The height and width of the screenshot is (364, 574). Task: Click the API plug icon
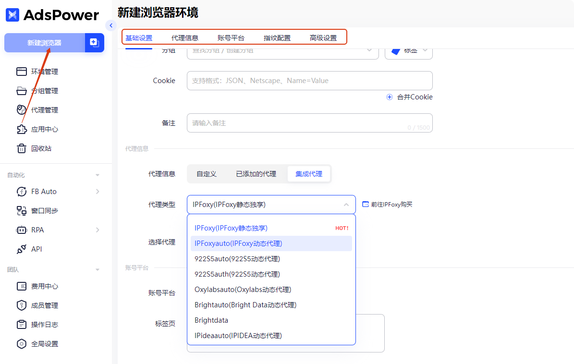point(22,249)
